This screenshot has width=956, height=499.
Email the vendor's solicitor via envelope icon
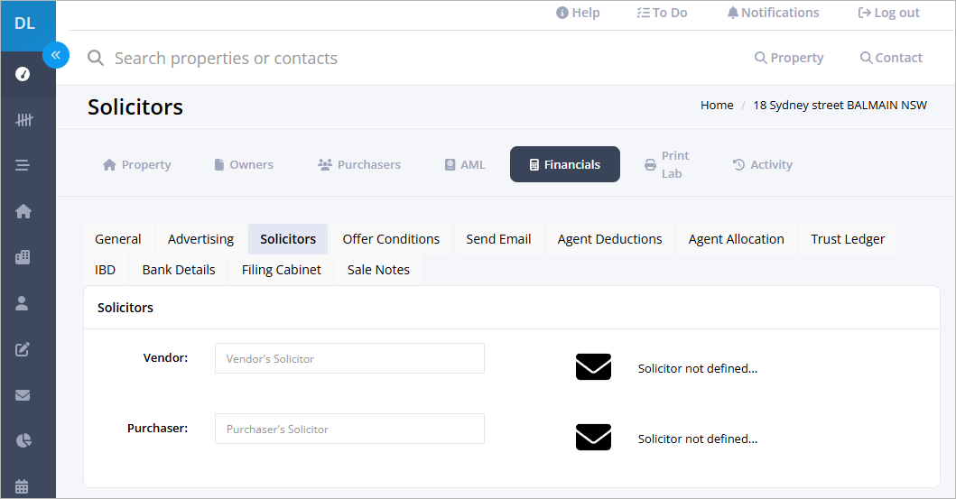click(x=593, y=366)
